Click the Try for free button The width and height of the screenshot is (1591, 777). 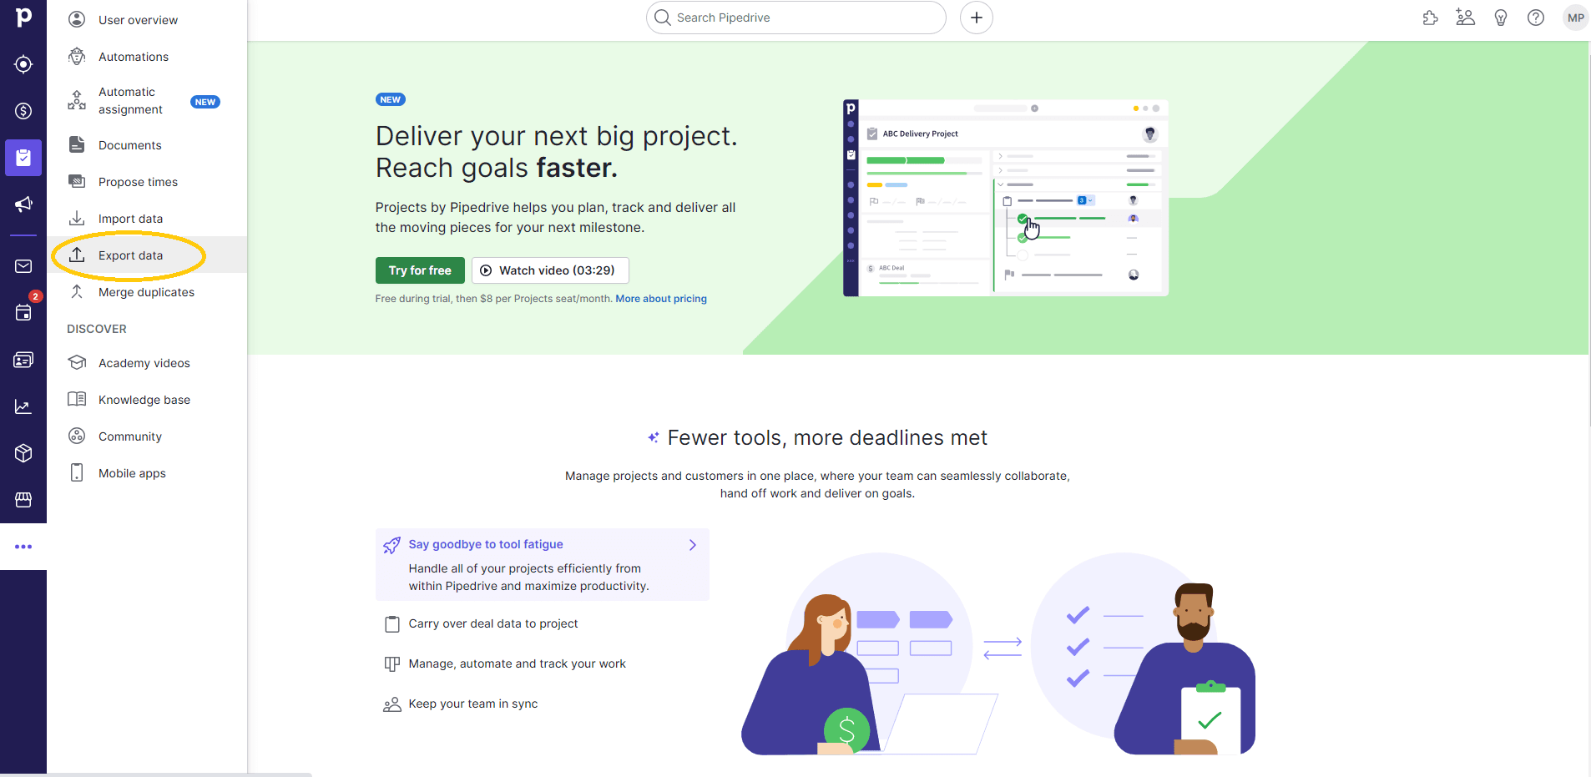(420, 270)
